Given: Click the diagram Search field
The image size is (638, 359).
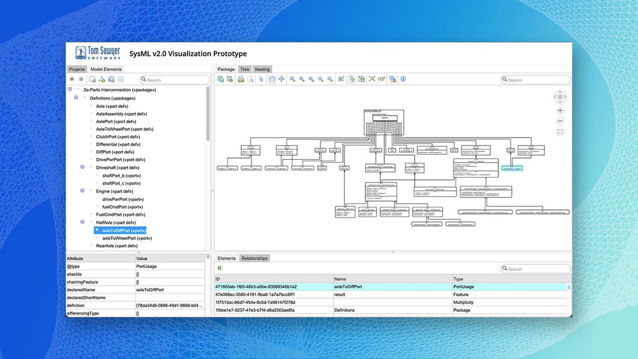Looking at the screenshot, I should (x=536, y=80).
